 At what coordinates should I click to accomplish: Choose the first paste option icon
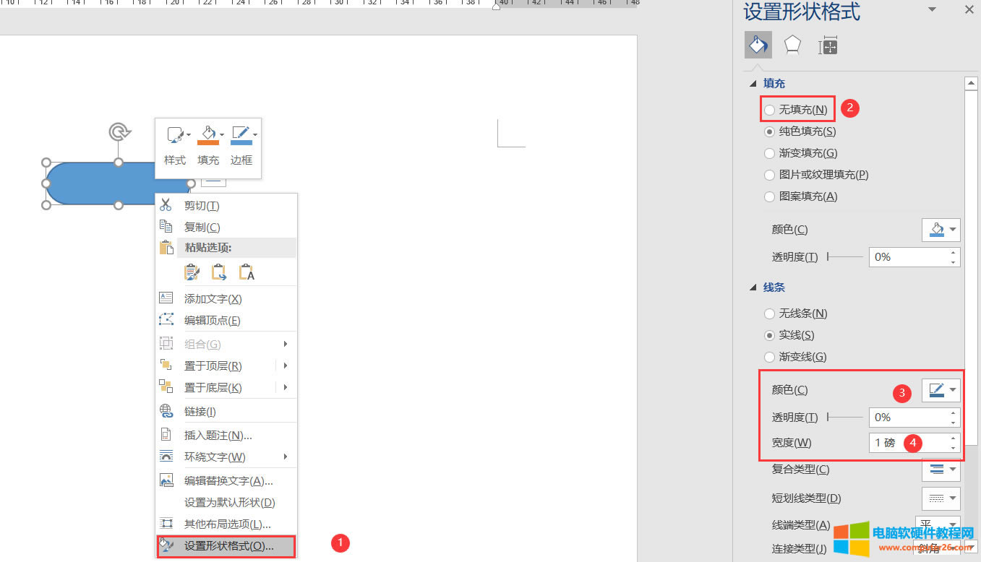click(x=192, y=272)
